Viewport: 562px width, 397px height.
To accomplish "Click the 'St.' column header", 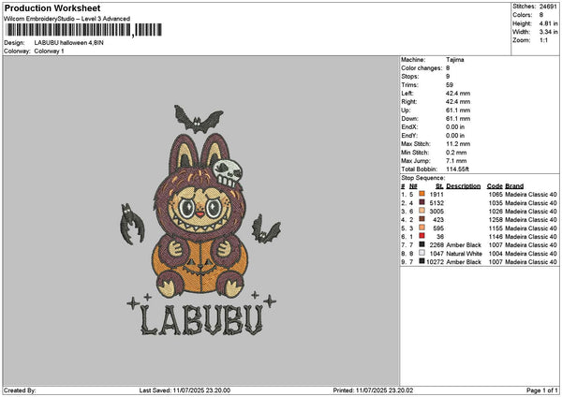I will pyautogui.click(x=439, y=186).
